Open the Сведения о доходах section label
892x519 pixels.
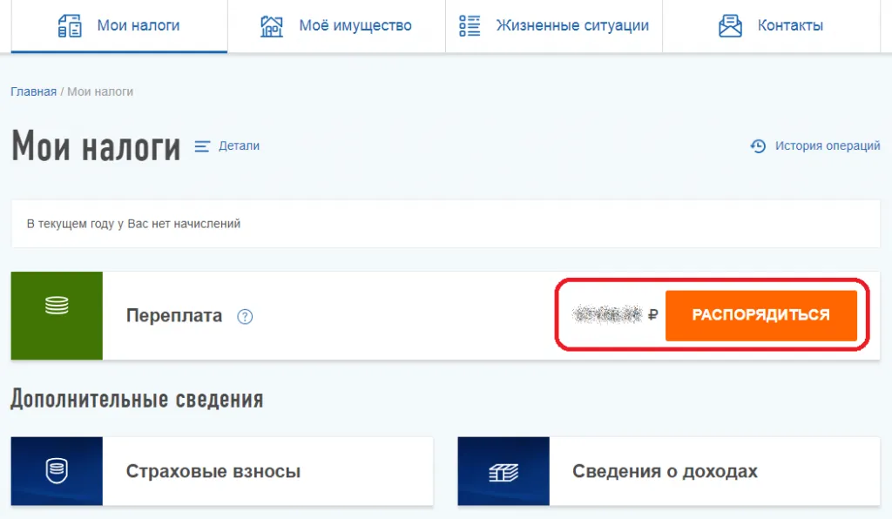(x=665, y=472)
